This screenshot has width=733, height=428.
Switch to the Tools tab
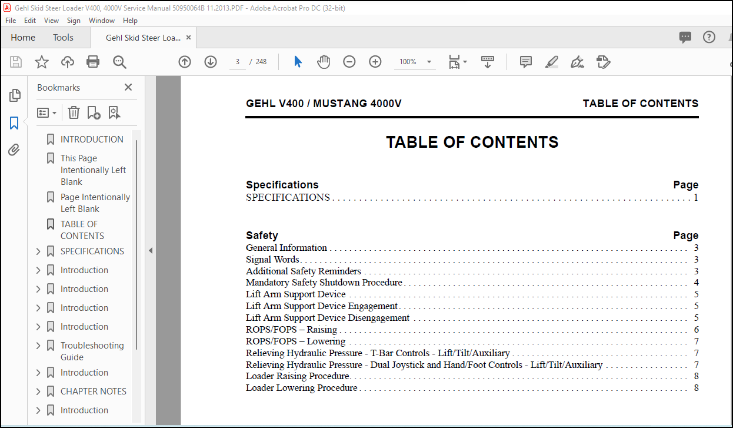coord(63,38)
